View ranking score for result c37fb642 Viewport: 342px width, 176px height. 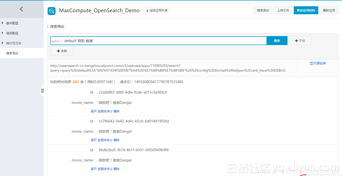(x=105, y=140)
